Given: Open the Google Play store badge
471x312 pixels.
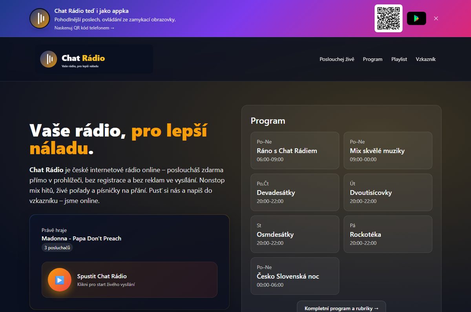Looking at the screenshot, I should point(416,18).
